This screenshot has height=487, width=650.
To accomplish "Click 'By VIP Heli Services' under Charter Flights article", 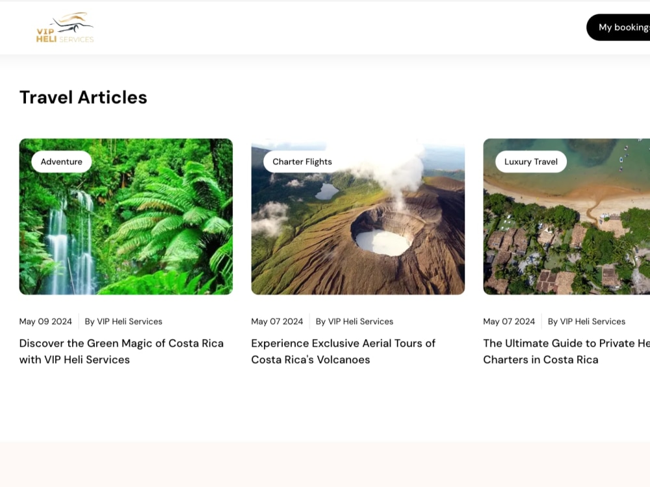I will click(354, 321).
